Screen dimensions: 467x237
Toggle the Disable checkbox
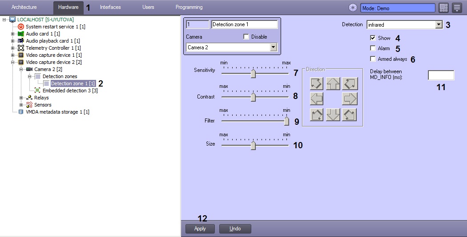pyautogui.click(x=246, y=36)
